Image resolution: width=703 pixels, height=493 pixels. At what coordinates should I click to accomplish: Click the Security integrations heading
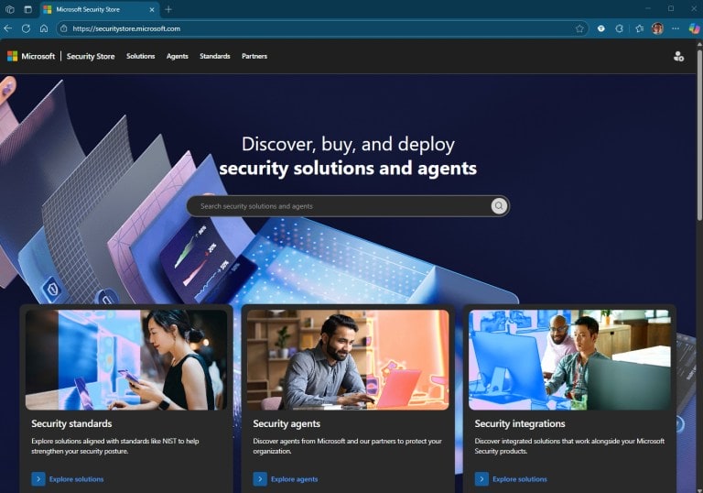520,423
